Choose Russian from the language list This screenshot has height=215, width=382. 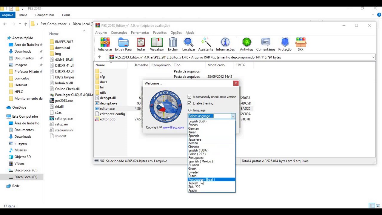212,165
